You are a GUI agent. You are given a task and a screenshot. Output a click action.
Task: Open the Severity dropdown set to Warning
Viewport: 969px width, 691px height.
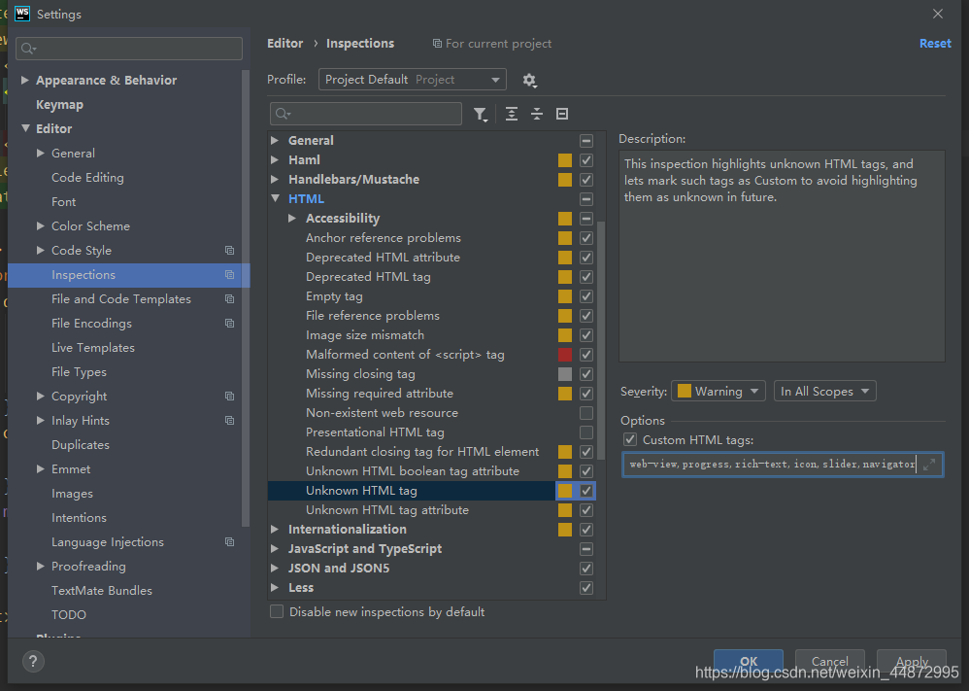[x=718, y=391]
